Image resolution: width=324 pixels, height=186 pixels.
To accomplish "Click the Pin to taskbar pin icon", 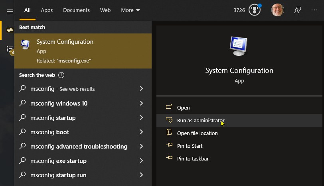I will tap(169, 158).
